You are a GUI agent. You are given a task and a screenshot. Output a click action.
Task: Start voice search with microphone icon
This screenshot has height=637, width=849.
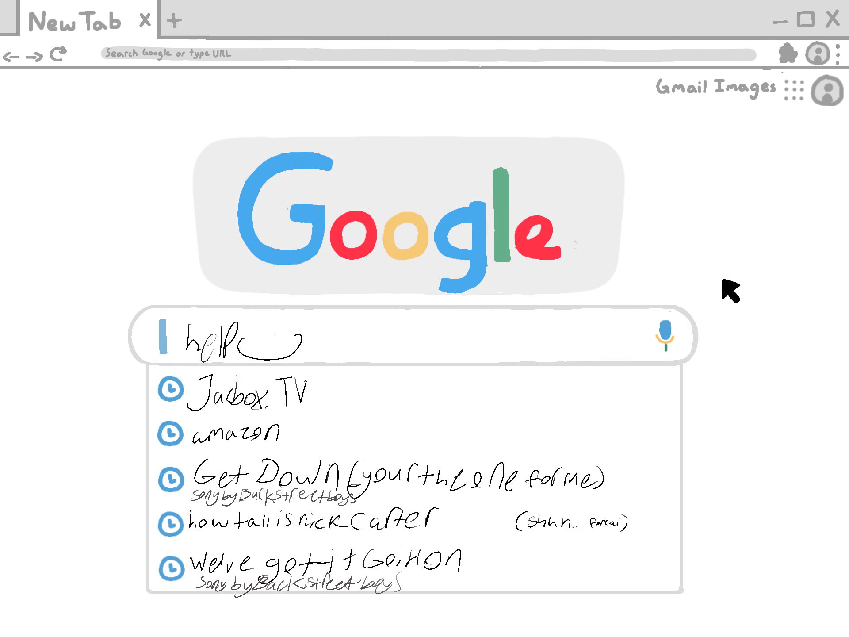point(665,335)
